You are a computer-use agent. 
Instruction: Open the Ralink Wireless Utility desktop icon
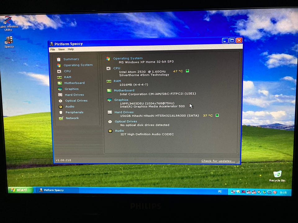pyautogui.click(x=9, y=24)
